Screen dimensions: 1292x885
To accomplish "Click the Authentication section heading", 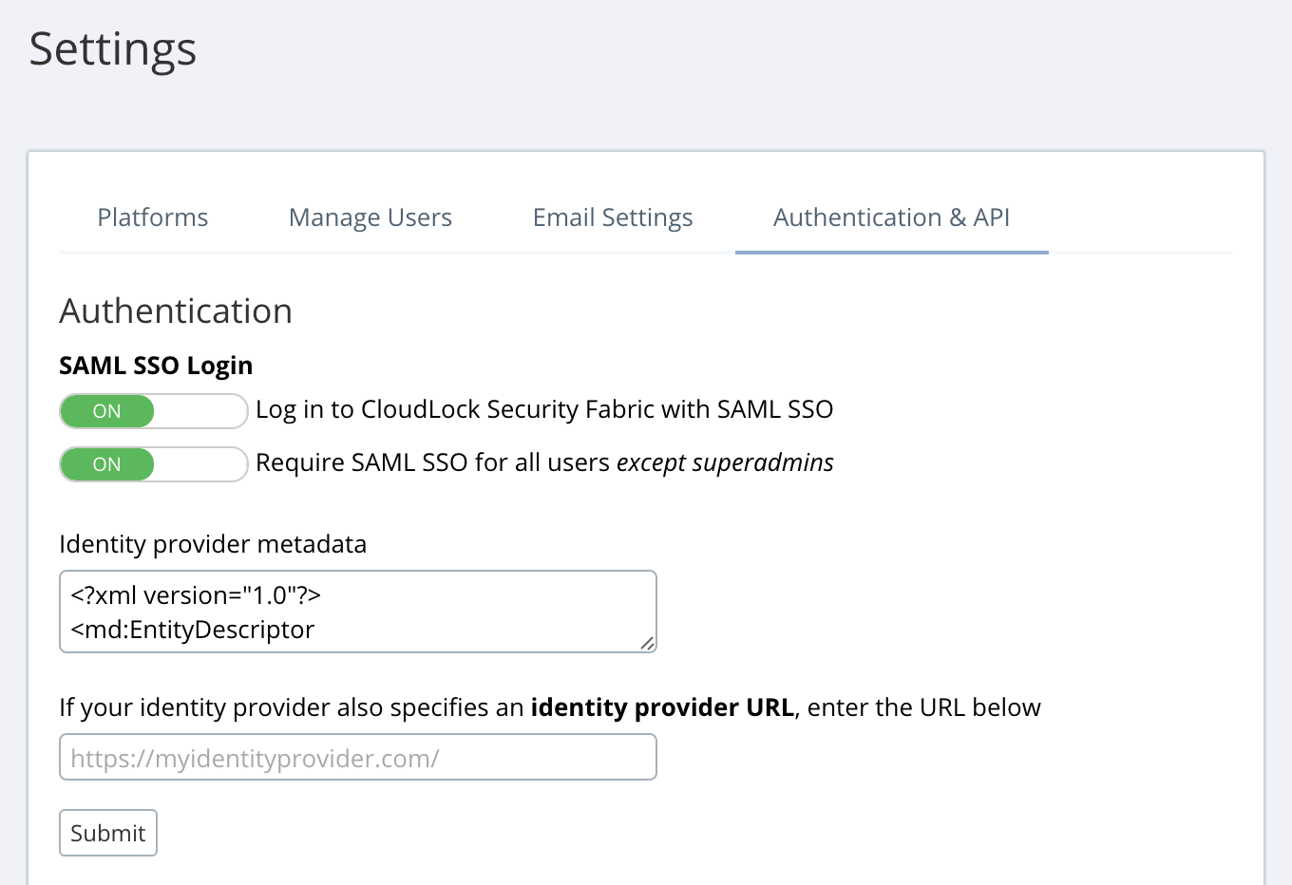I will [x=176, y=311].
